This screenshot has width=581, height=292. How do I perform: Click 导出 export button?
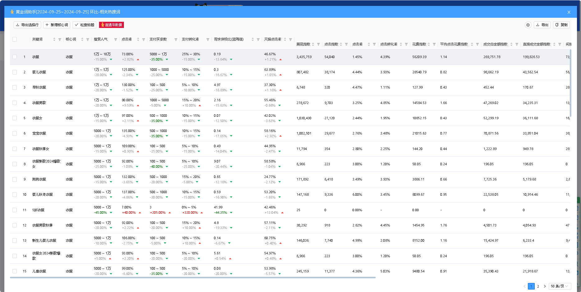(542, 25)
